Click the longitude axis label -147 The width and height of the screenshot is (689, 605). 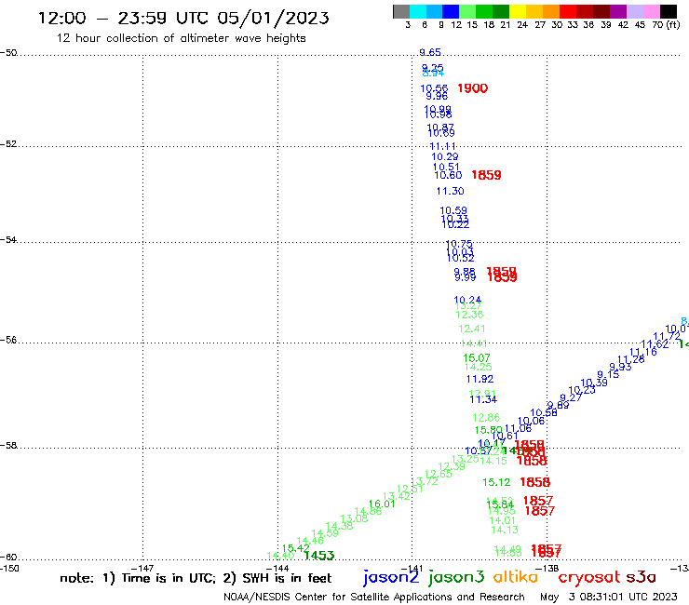[x=142, y=569]
